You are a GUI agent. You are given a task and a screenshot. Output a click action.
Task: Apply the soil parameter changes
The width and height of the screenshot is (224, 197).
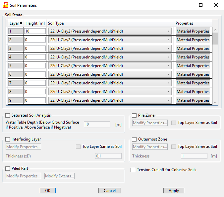tap(174, 191)
